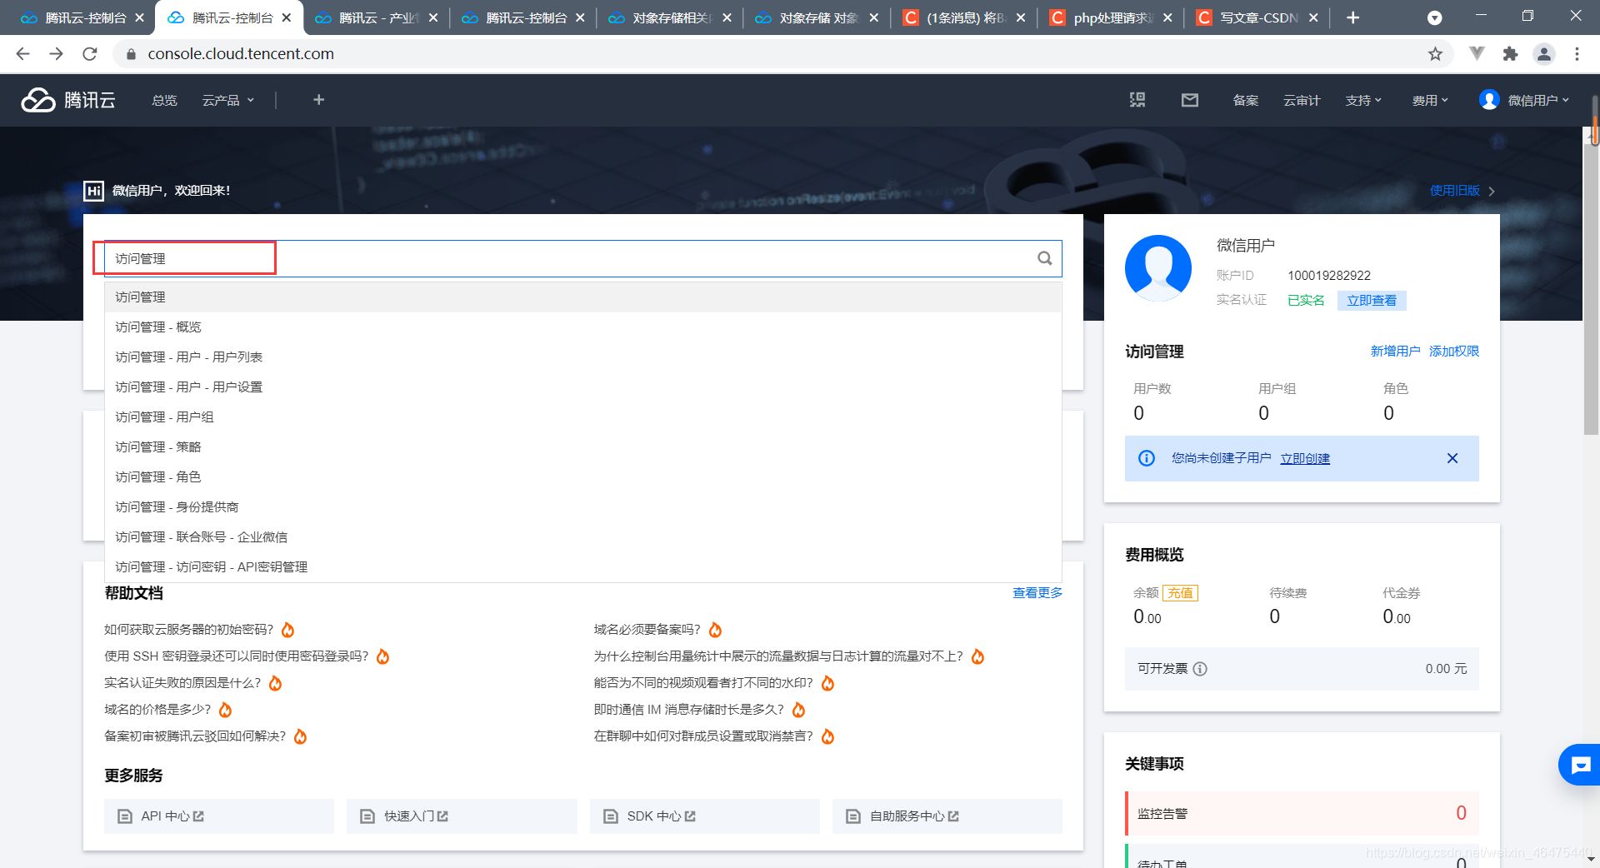Image resolution: width=1600 pixels, height=868 pixels.
Task: Click the 新增用户 link
Action: (x=1395, y=352)
